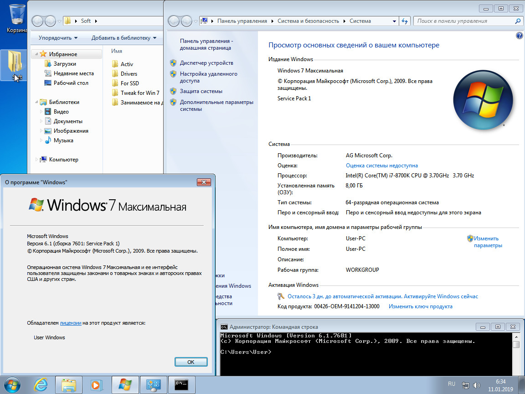Click the Изменить ключ продукта link

point(420,306)
